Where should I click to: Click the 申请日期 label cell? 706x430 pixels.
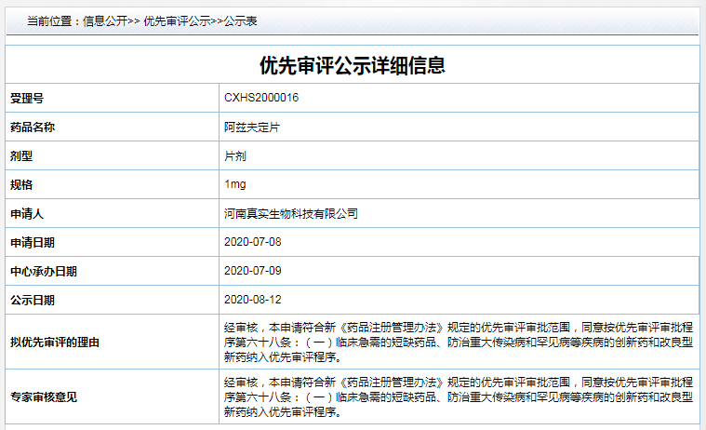(x=113, y=242)
